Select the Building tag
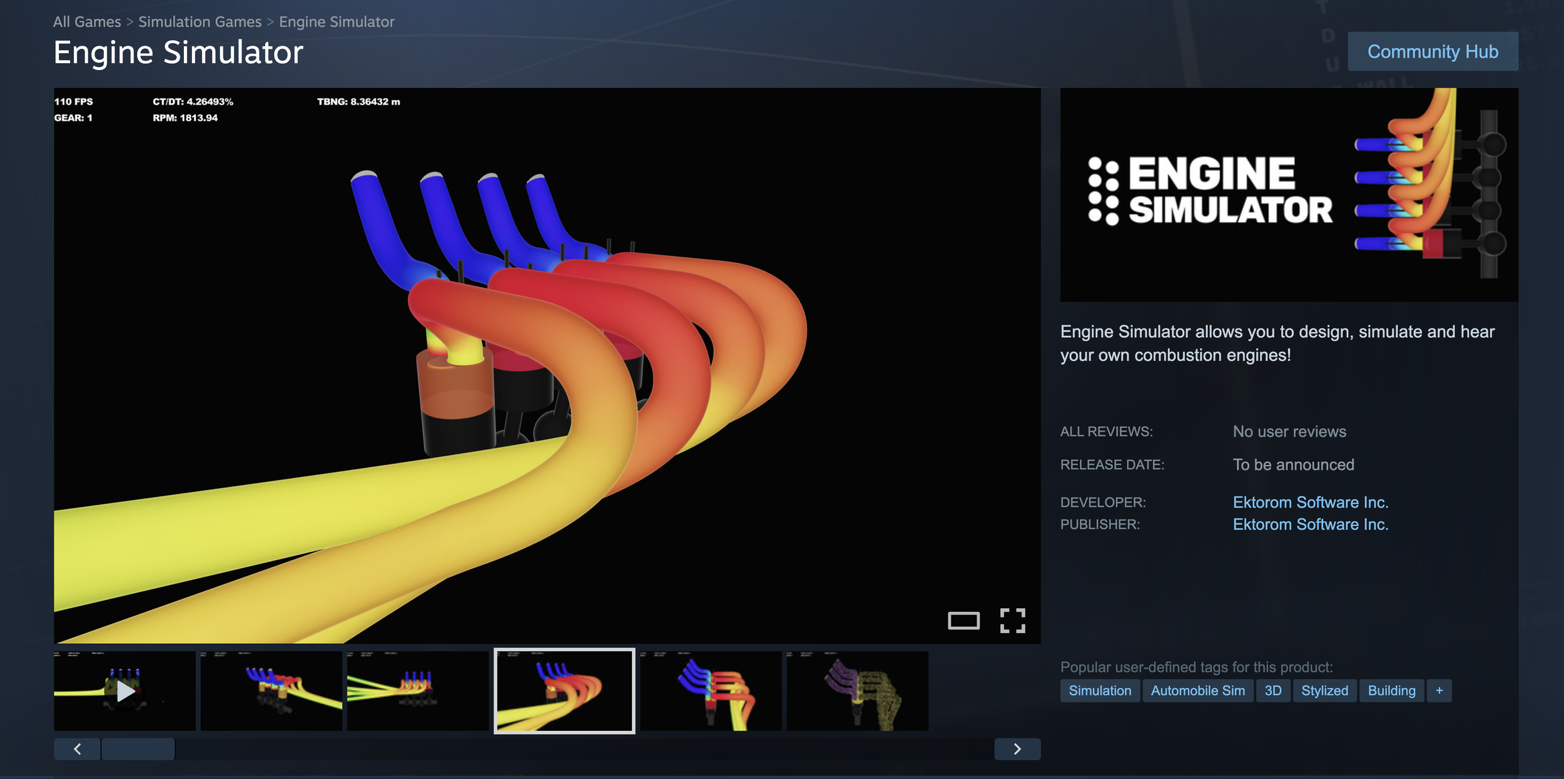This screenshot has height=779, width=1564. pyautogui.click(x=1391, y=691)
